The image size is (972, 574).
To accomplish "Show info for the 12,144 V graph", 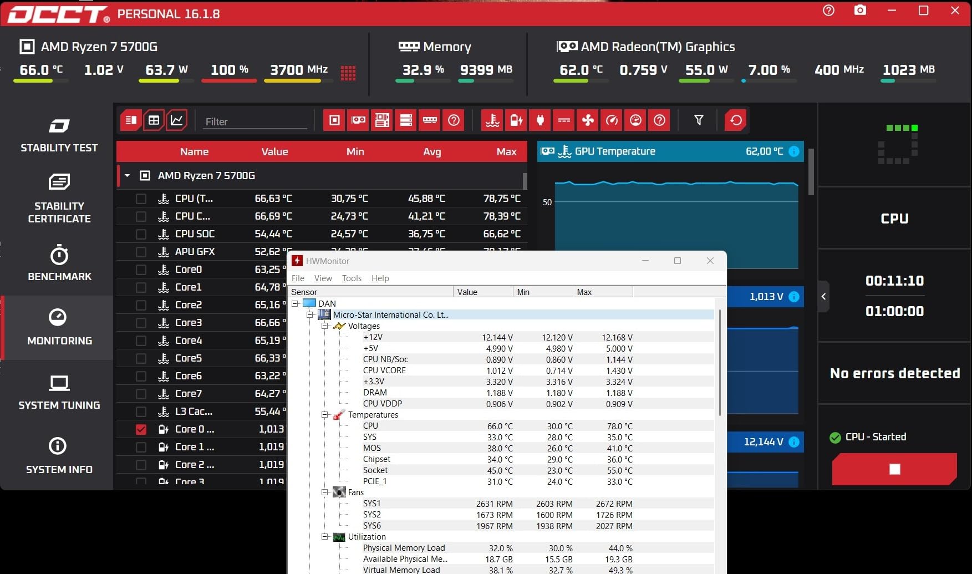I will pos(794,442).
